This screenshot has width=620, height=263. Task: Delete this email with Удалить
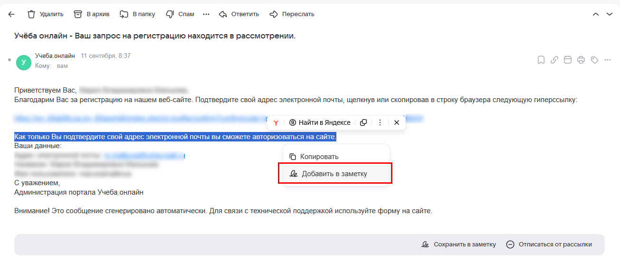45,14
